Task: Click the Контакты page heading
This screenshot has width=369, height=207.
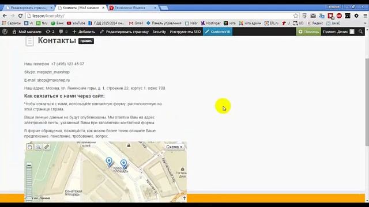Action: click(57, 40)
